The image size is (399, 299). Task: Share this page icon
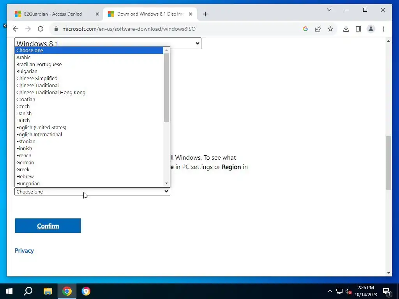[318, 29]
